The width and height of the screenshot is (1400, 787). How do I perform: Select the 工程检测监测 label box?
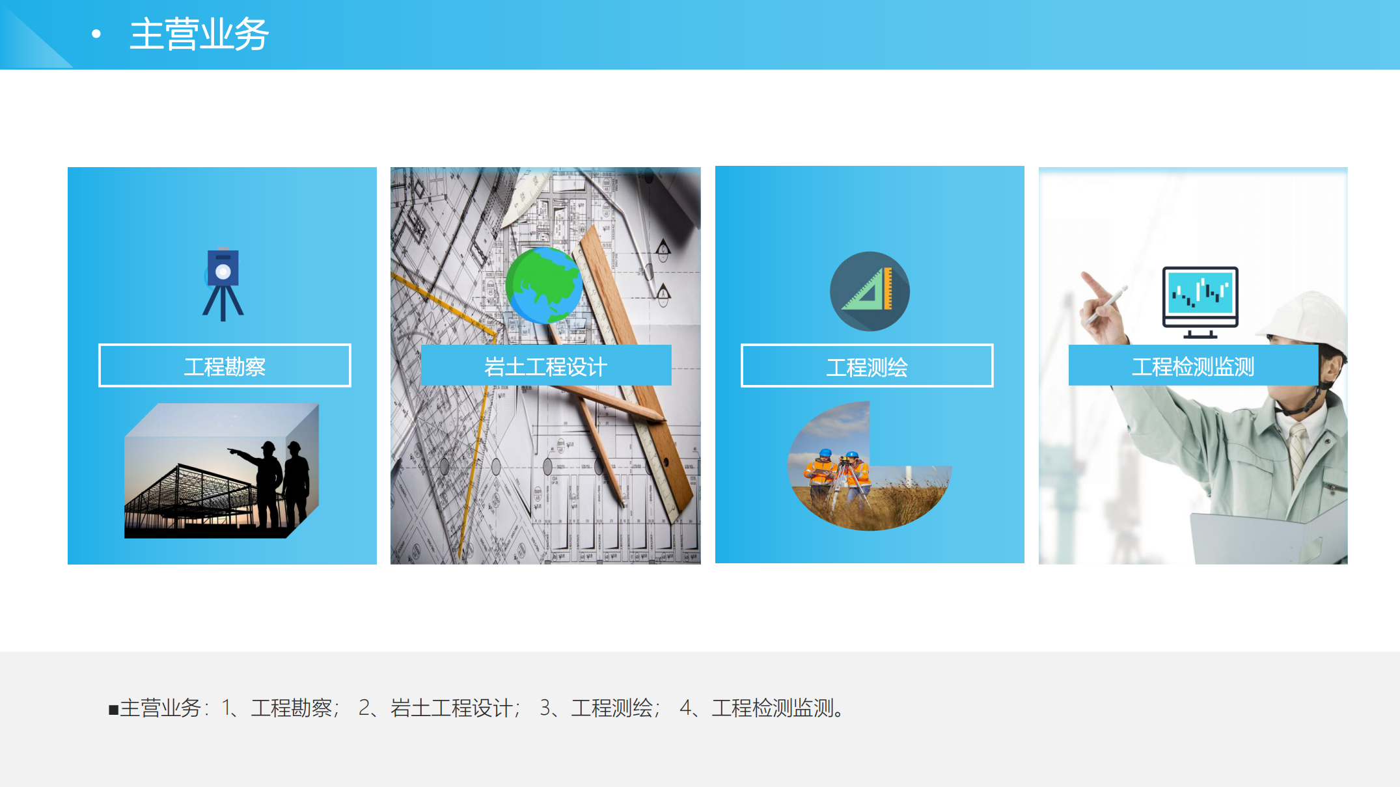click(x=1193, y=366)
